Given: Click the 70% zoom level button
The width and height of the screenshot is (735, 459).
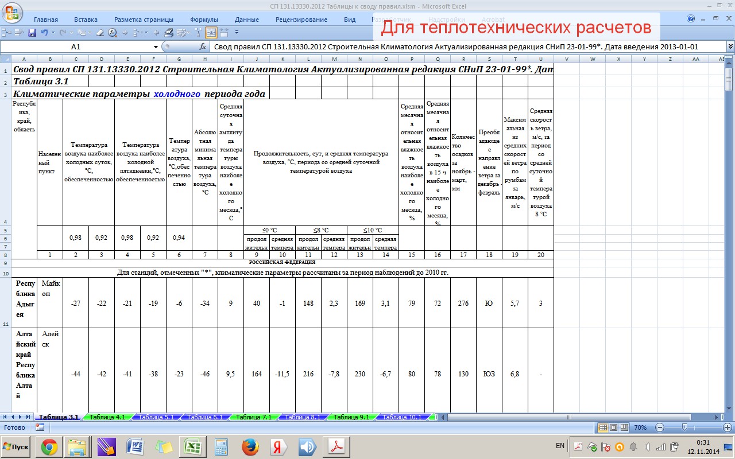Looking at the screenshot, I should click(x=640, y=427).
